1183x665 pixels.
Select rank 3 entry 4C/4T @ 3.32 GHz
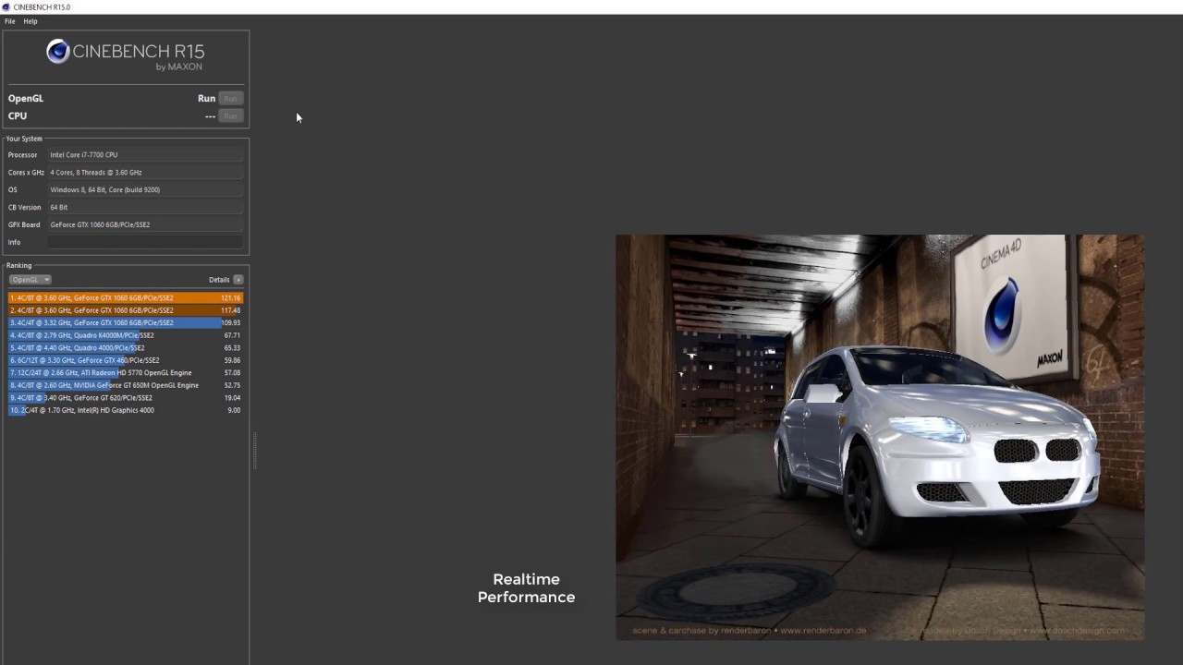pos(126,323)
